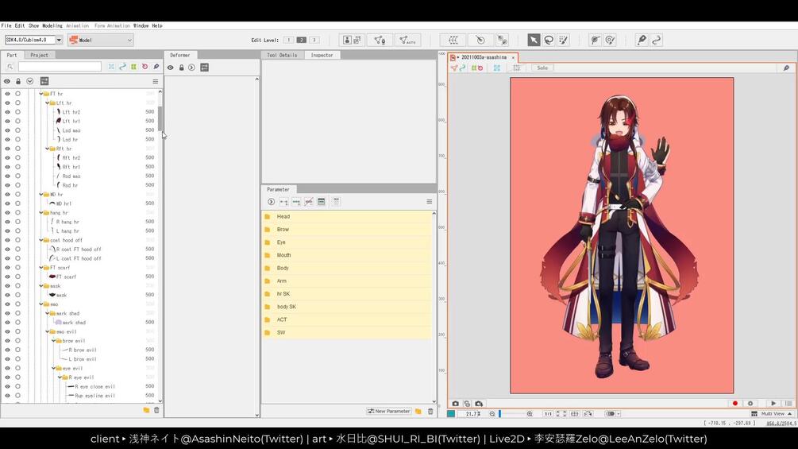Image resolution: width=798 pixels, height=449 pixels.
Task: Open the Multi View dropdown
Action: tap(773, 414)
